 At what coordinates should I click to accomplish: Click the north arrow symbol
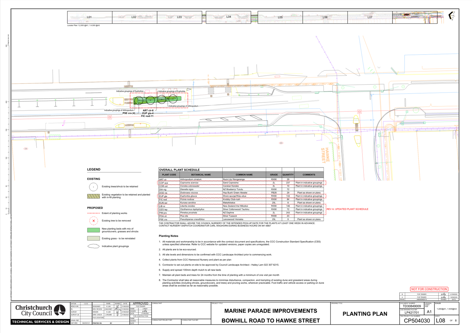(451, 16)
